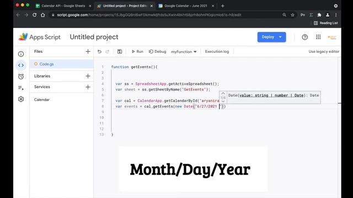Open Project Settings gear icon
The height and width of the screenshot is (198, 353).
click(x=21, y=99)
